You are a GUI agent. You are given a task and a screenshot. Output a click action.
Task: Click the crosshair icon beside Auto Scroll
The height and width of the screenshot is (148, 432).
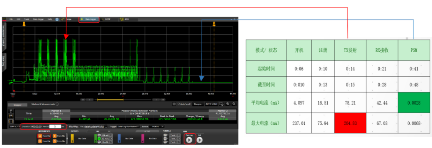[174, 104]
